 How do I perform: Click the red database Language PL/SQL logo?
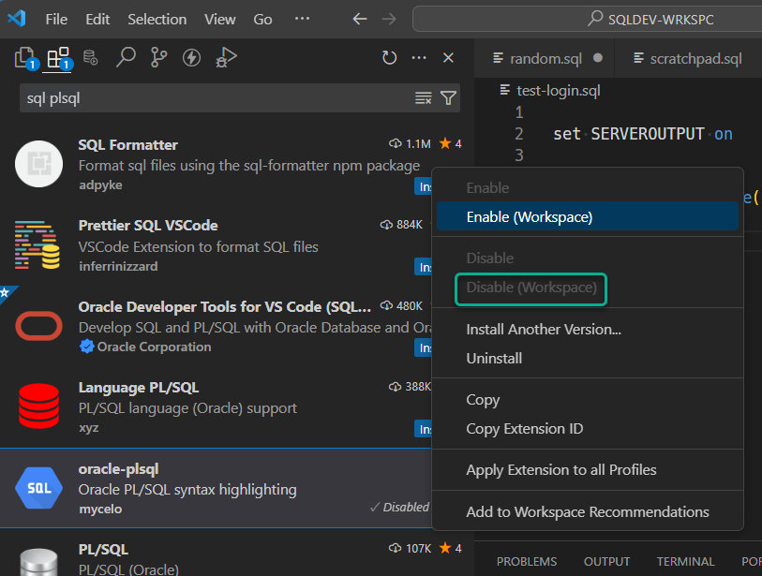38,406
